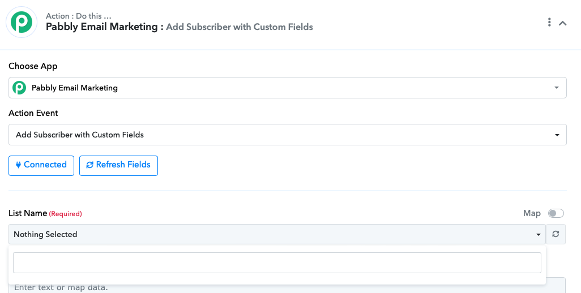
Task: Select Add Subscriber with Custom Fields event
Action: point(288,135)
